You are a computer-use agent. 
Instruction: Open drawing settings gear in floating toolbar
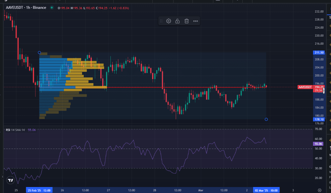168,21
